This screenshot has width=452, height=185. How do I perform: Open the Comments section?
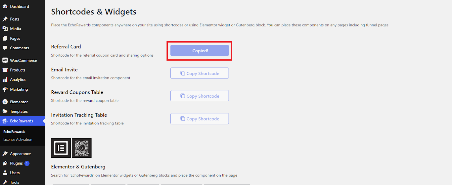(x=19, y=48)
